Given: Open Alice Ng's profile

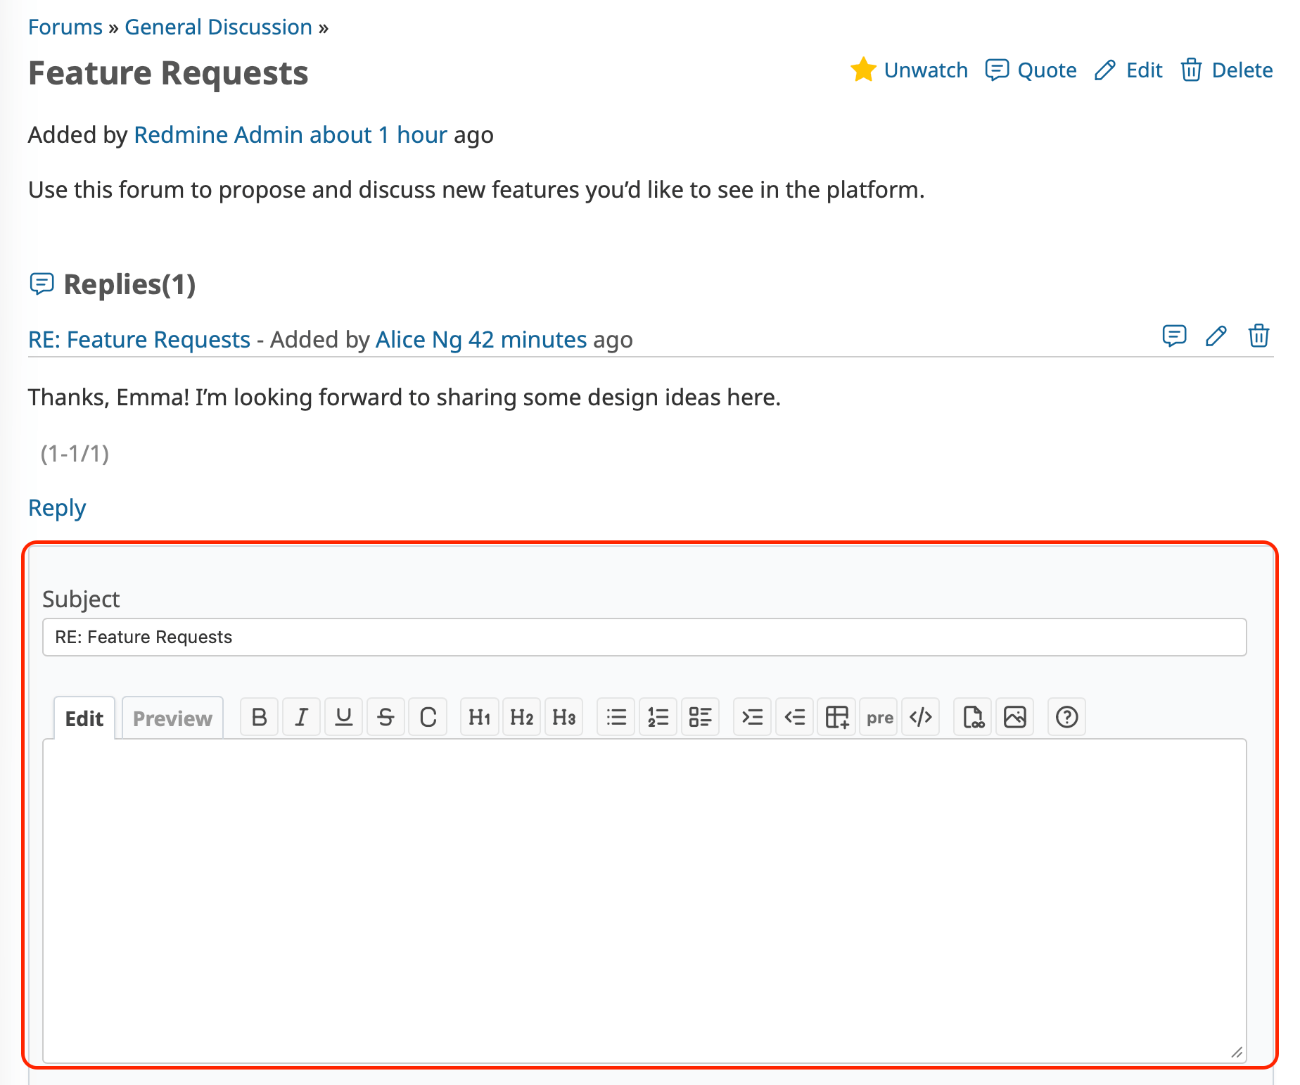Looking at the screenshot, I should [x=418, y=339].
